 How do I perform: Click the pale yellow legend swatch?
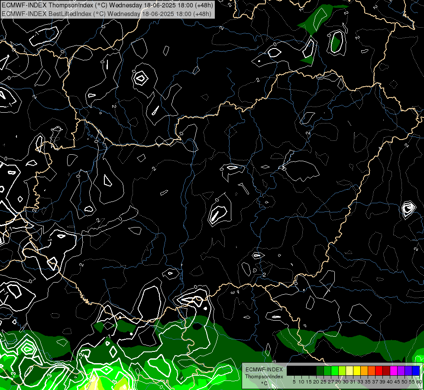(x=350, y=370)
